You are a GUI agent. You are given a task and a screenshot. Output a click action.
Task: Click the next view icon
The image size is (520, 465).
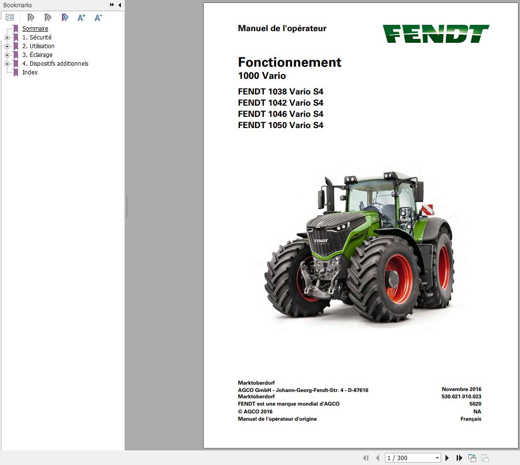(x=485, y=458)
